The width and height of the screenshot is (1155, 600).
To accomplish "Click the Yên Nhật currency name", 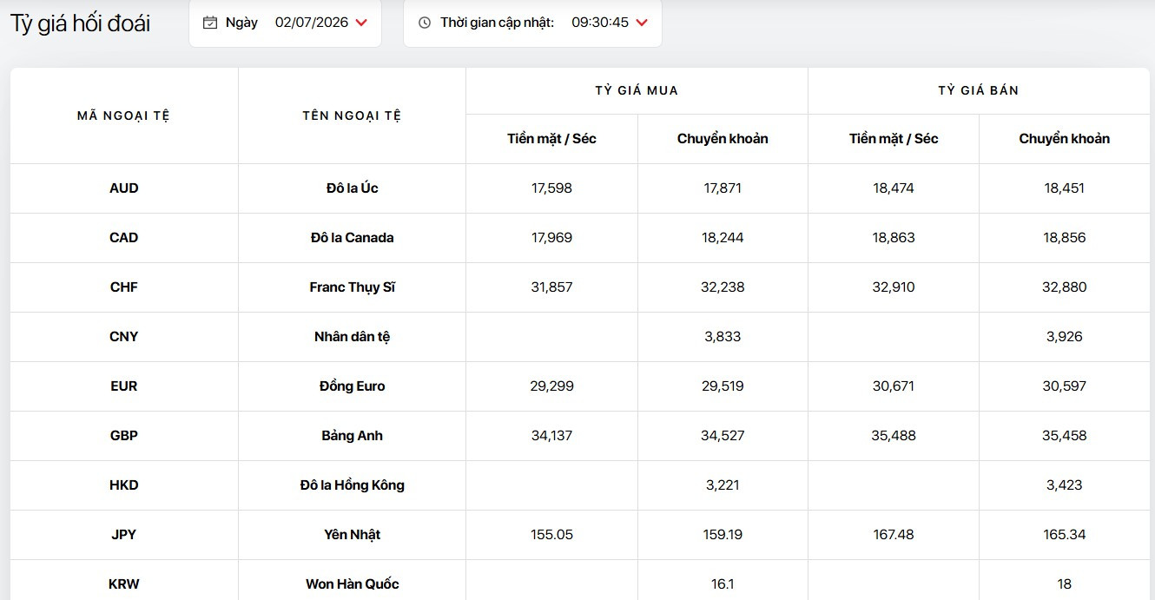I will (x=352, y=535).
